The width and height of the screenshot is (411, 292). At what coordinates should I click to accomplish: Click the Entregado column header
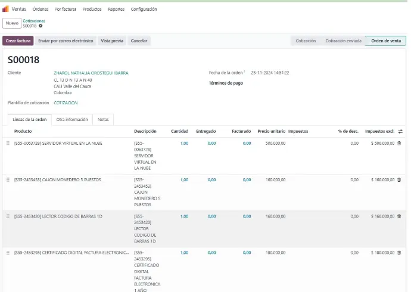[x=206, y=131]
